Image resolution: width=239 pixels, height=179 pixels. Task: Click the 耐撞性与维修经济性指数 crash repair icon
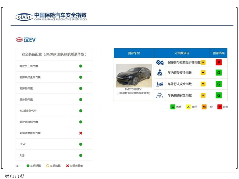tap(160, 62)
